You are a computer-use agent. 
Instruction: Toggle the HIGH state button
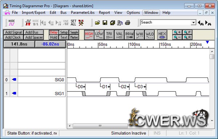pyautogui.click(x=89, y=35)
